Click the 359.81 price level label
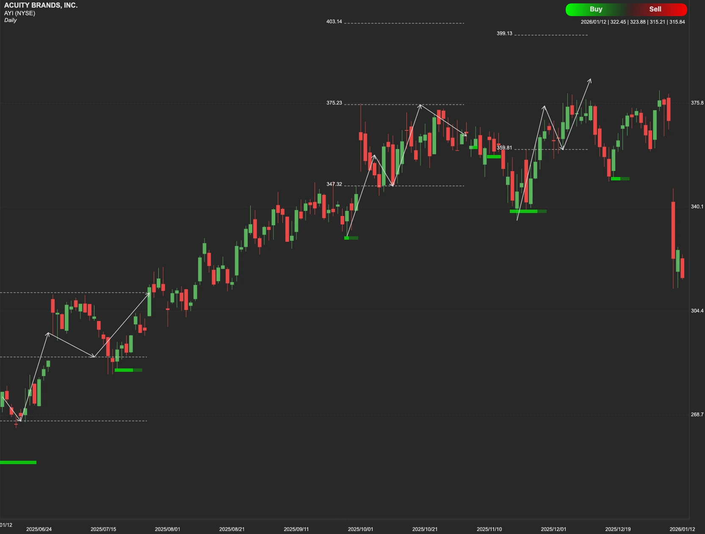This screenshot has width=705, height=534. [504, 148]
